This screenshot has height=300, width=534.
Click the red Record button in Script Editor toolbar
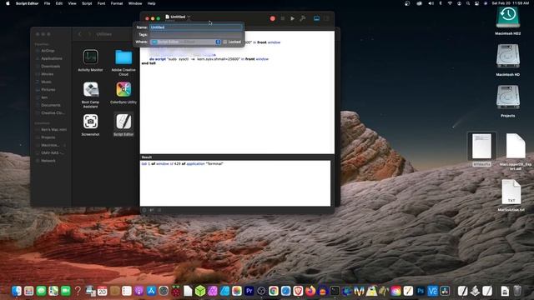[273, 18]
